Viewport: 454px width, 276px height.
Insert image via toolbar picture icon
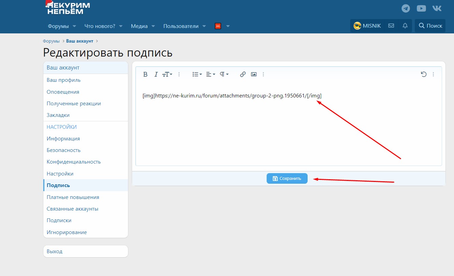click(x=254, y=74)
